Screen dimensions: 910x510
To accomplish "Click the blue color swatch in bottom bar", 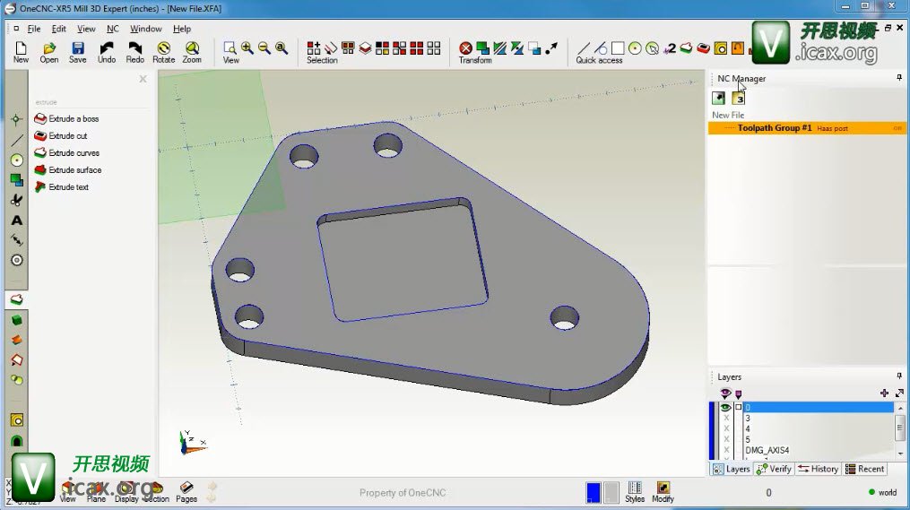I will click(x=593, y=492).
